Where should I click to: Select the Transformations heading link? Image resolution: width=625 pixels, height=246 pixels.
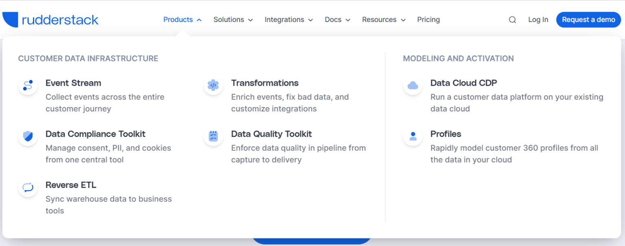[x=264, y=83]
